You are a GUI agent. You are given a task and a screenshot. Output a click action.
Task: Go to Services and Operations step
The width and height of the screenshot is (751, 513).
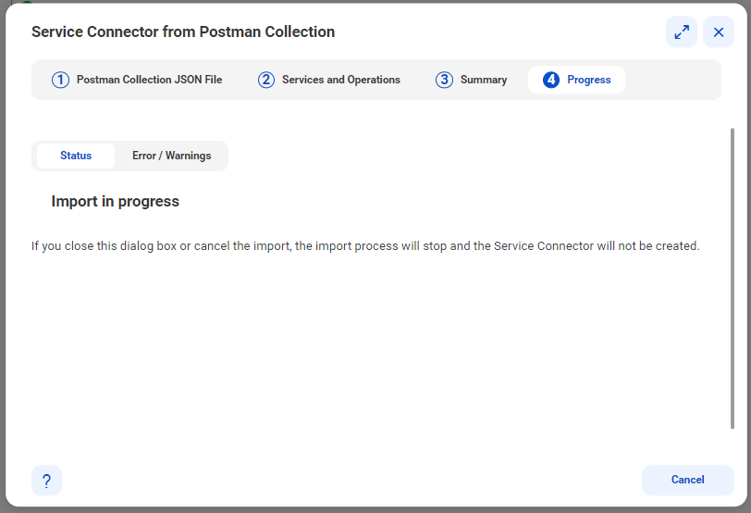coord(329,80)
